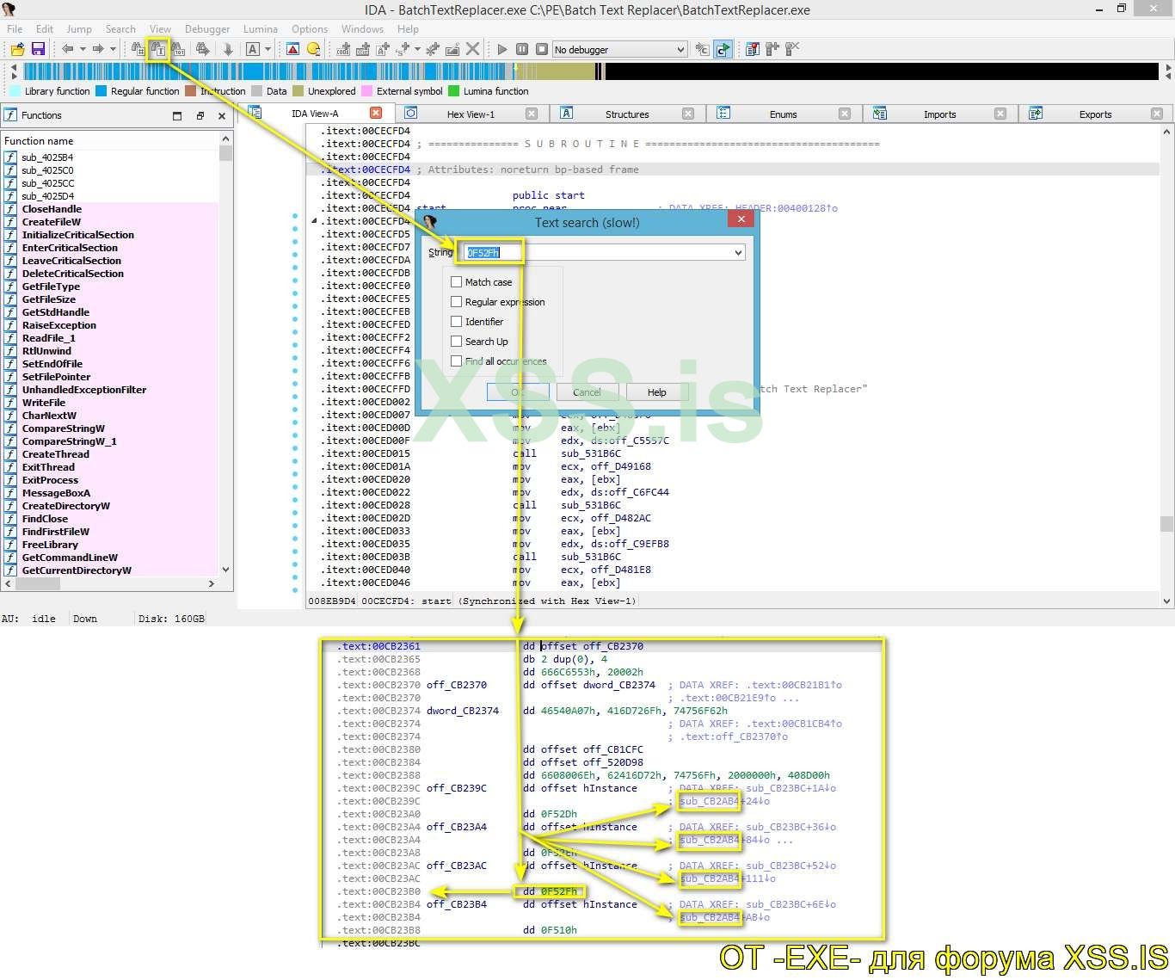The width and height of the screenshot is (1175, 980).
Task: Switch to the Imports tab
Action: click(x=939, y=114)
